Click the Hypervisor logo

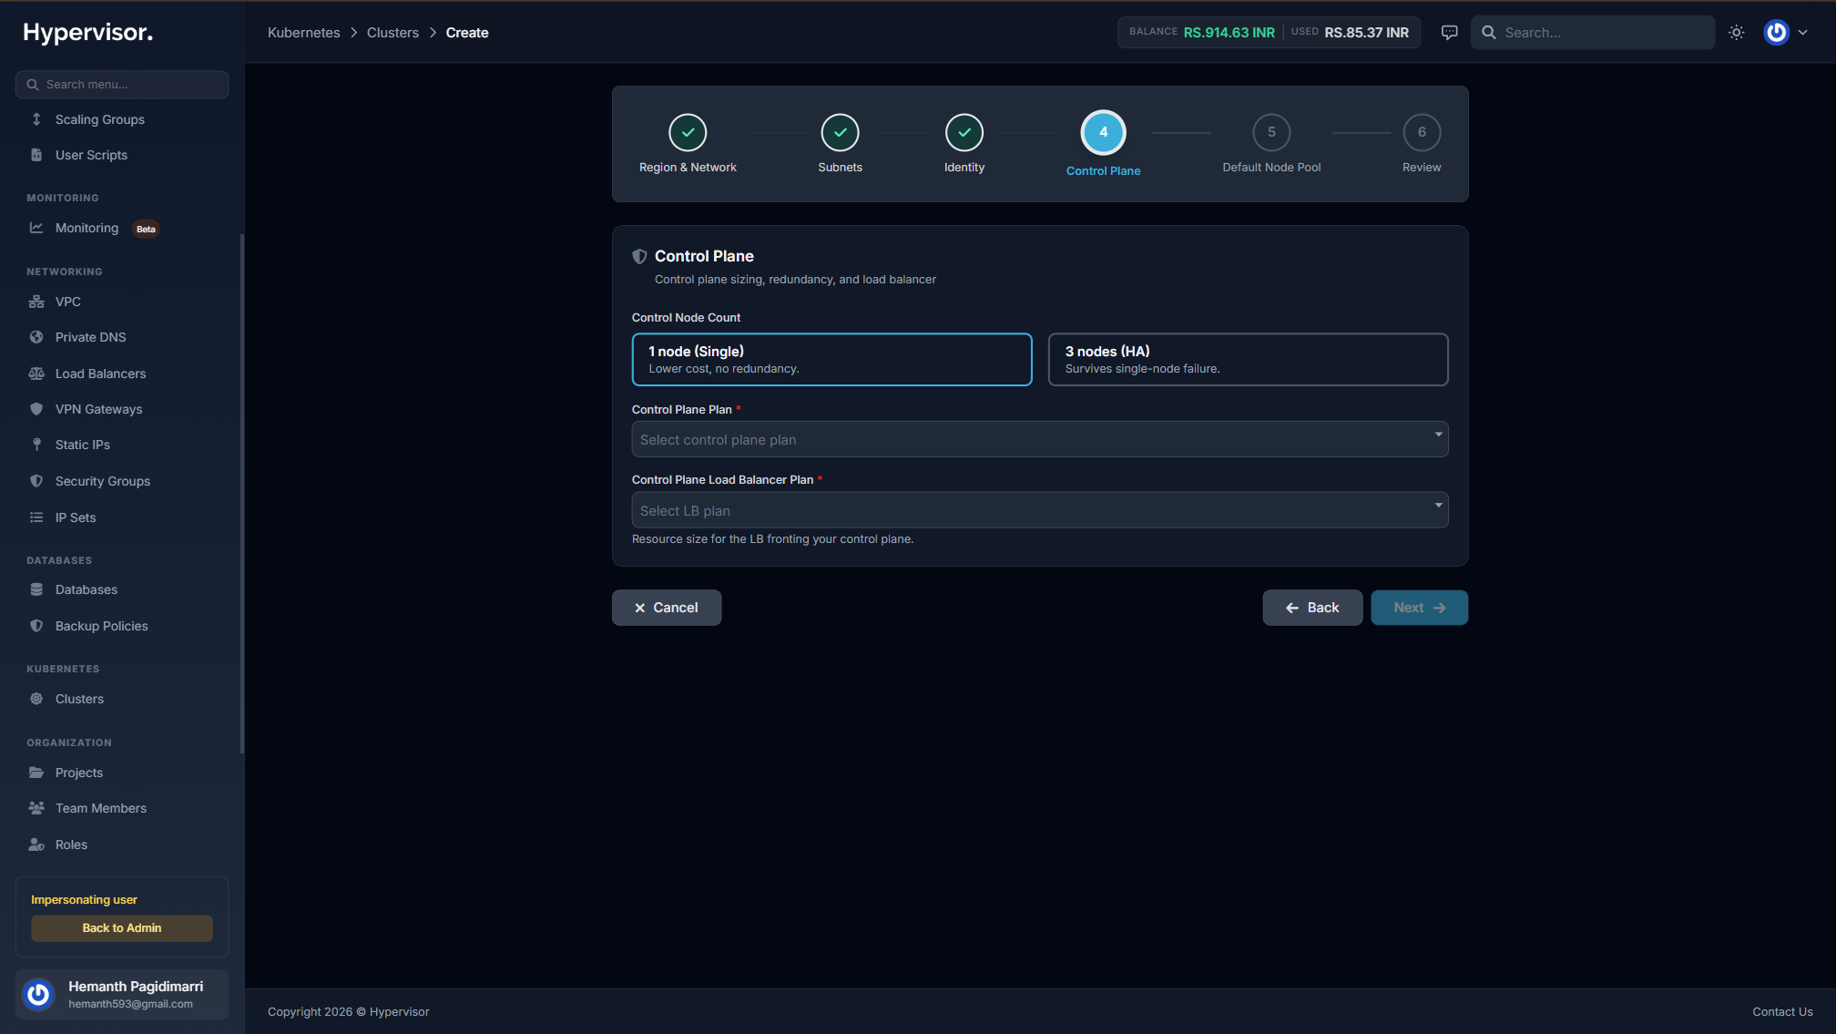coord(87,33)
